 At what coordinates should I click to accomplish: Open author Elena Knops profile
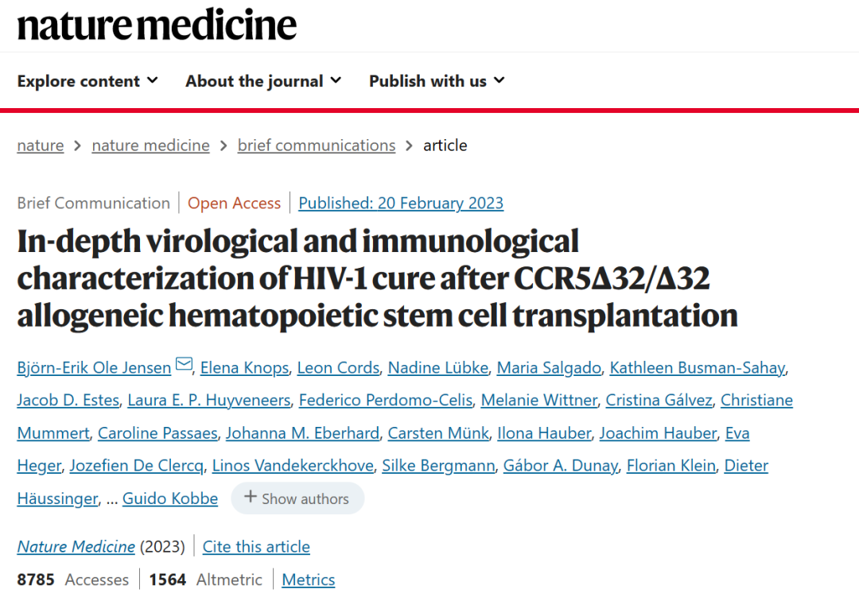tap(244, 367)
